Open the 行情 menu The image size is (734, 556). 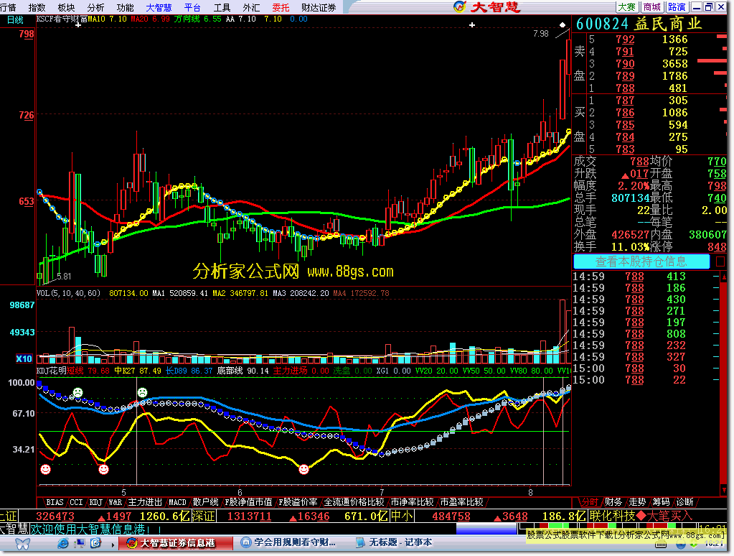coord(8,7)
